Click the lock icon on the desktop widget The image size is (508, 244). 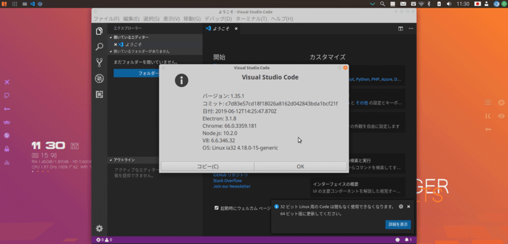pyautogui.click(x=7, y=149)
